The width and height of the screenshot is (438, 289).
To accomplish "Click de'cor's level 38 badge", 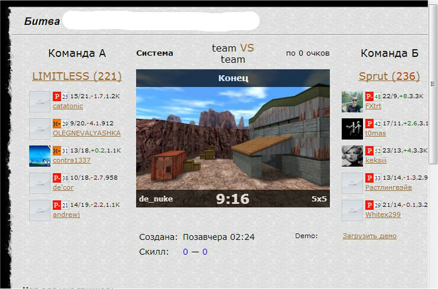I will coord(65,178).
